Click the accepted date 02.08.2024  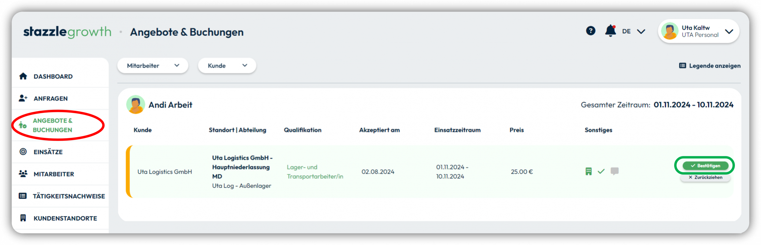point(378,172)
